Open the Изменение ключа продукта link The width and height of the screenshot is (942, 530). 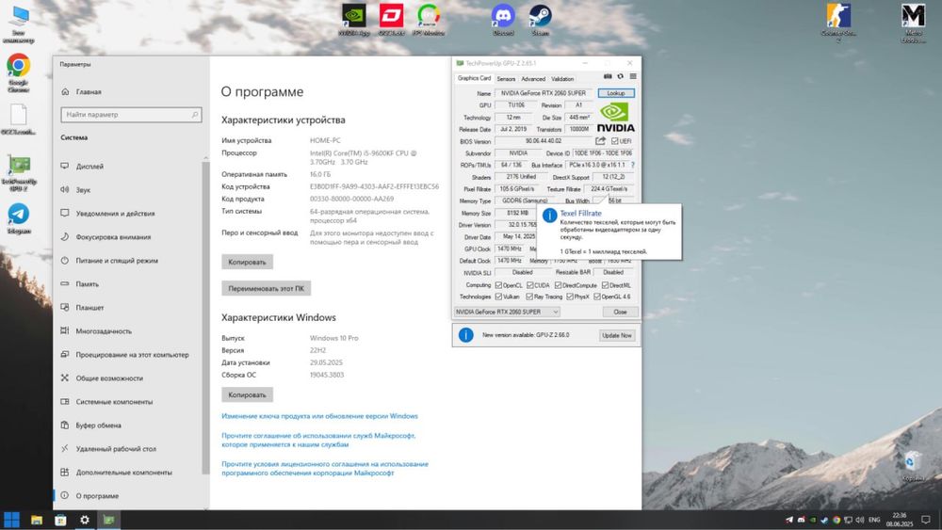319,416
